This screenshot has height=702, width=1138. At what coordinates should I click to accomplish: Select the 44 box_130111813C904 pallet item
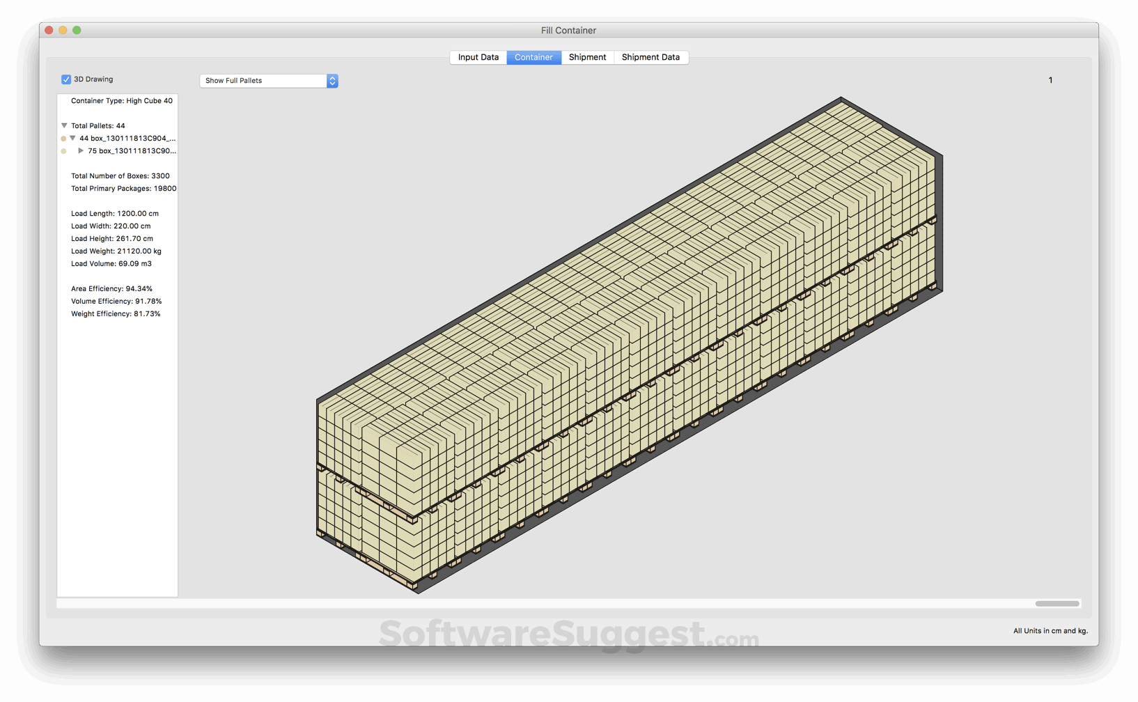(128, 138)
